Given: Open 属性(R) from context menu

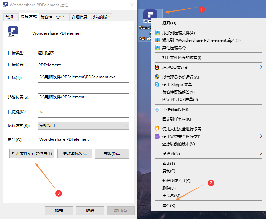Looking at the screenshot, I should [208, 205].
